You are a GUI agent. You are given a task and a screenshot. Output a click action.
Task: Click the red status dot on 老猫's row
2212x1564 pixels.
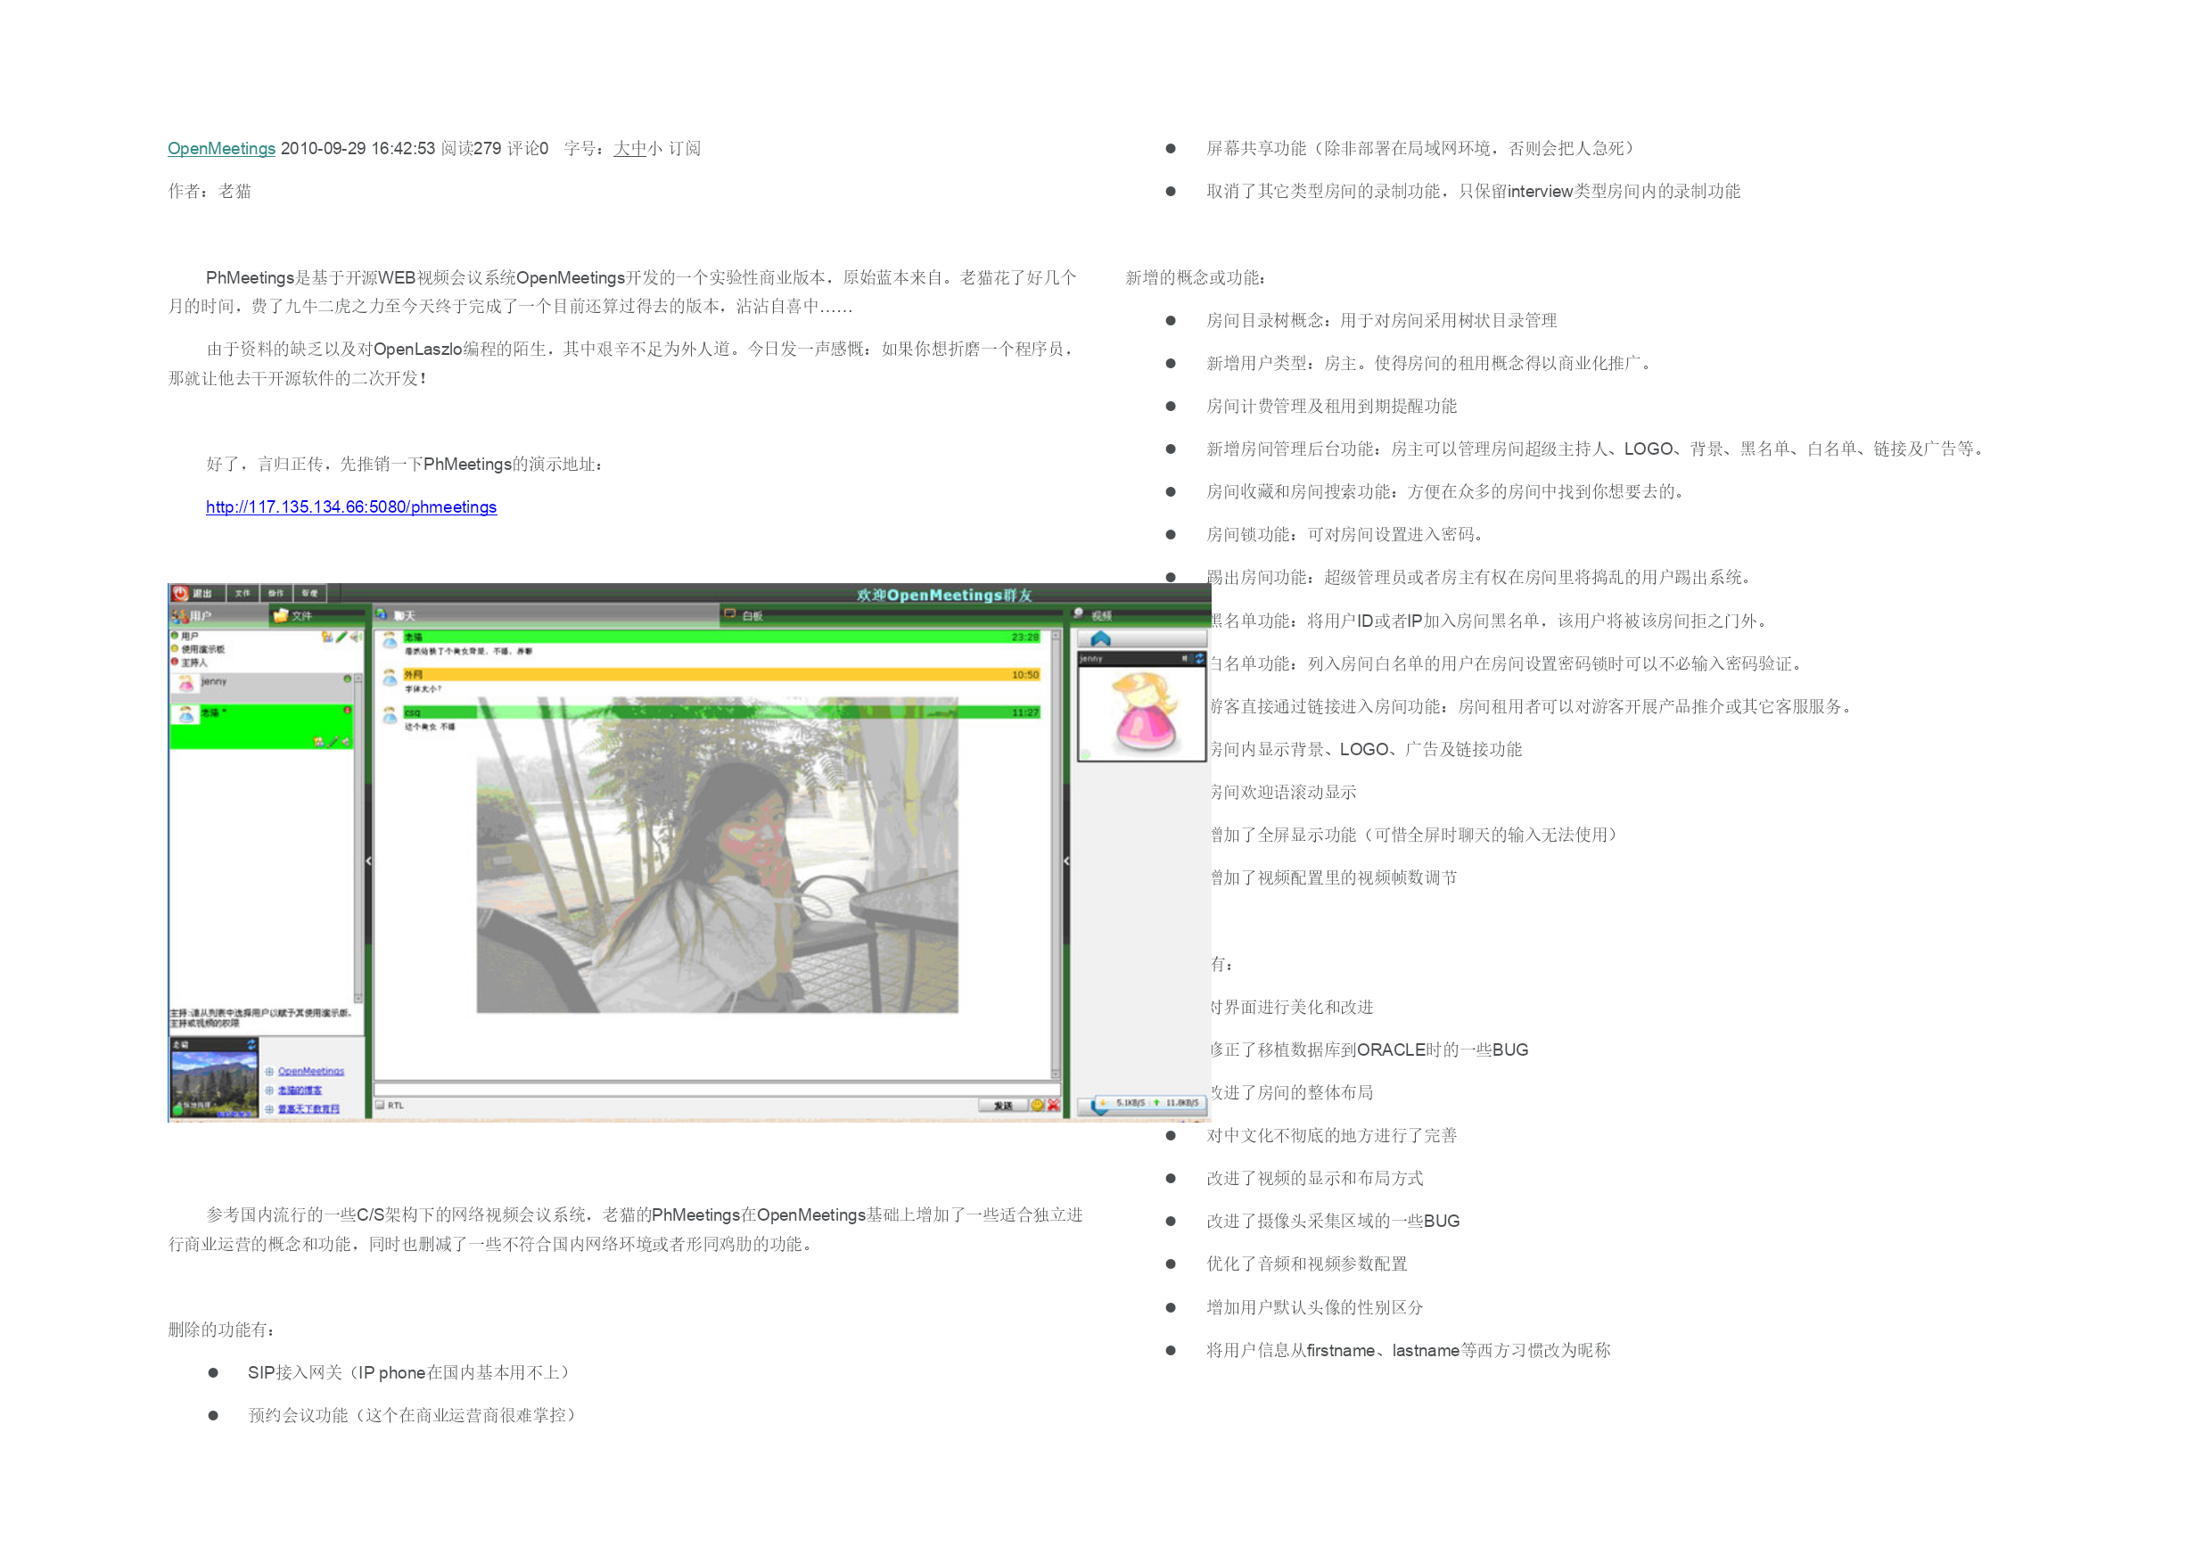[x=348, y=710]
